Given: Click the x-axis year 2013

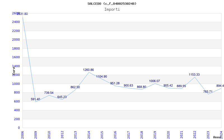Looking at the screenshot, I should point(75,135).
